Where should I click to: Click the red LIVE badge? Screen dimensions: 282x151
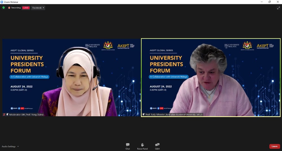point(26,8)
